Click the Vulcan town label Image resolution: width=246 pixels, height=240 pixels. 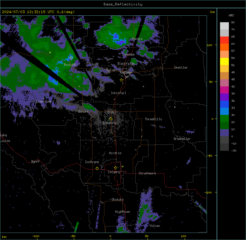pyautogui.click(x=155, y=226)
